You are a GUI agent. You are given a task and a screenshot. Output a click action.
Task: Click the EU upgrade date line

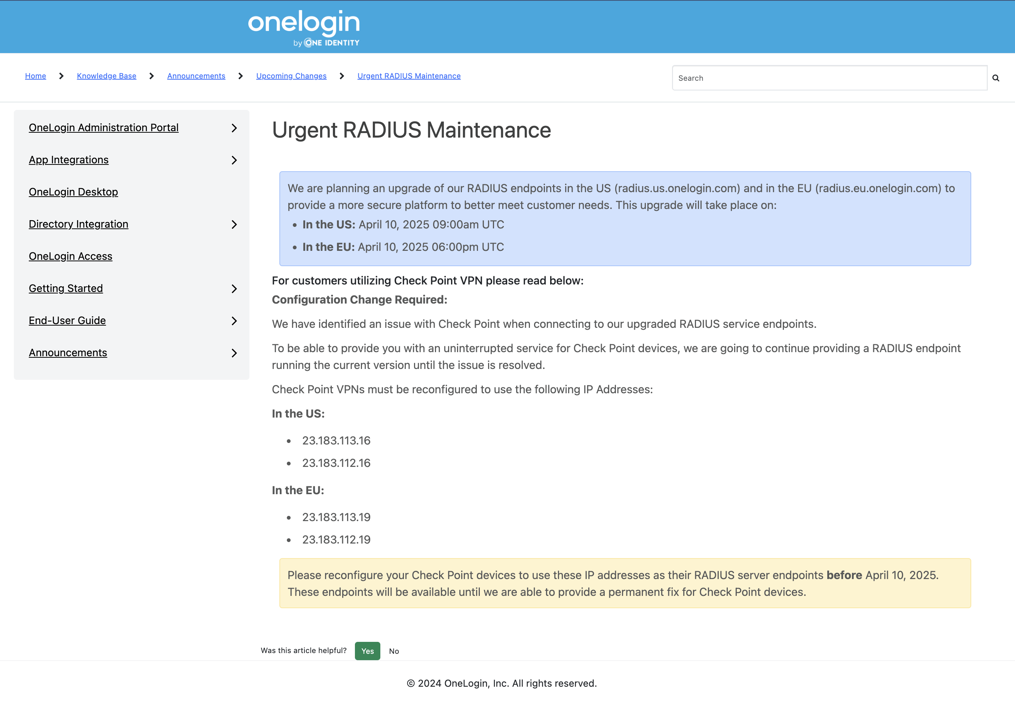(403, 247)
